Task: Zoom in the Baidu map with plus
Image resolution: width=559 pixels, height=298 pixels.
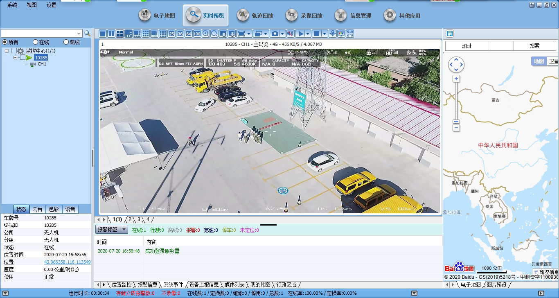Action: pos(456,79)
